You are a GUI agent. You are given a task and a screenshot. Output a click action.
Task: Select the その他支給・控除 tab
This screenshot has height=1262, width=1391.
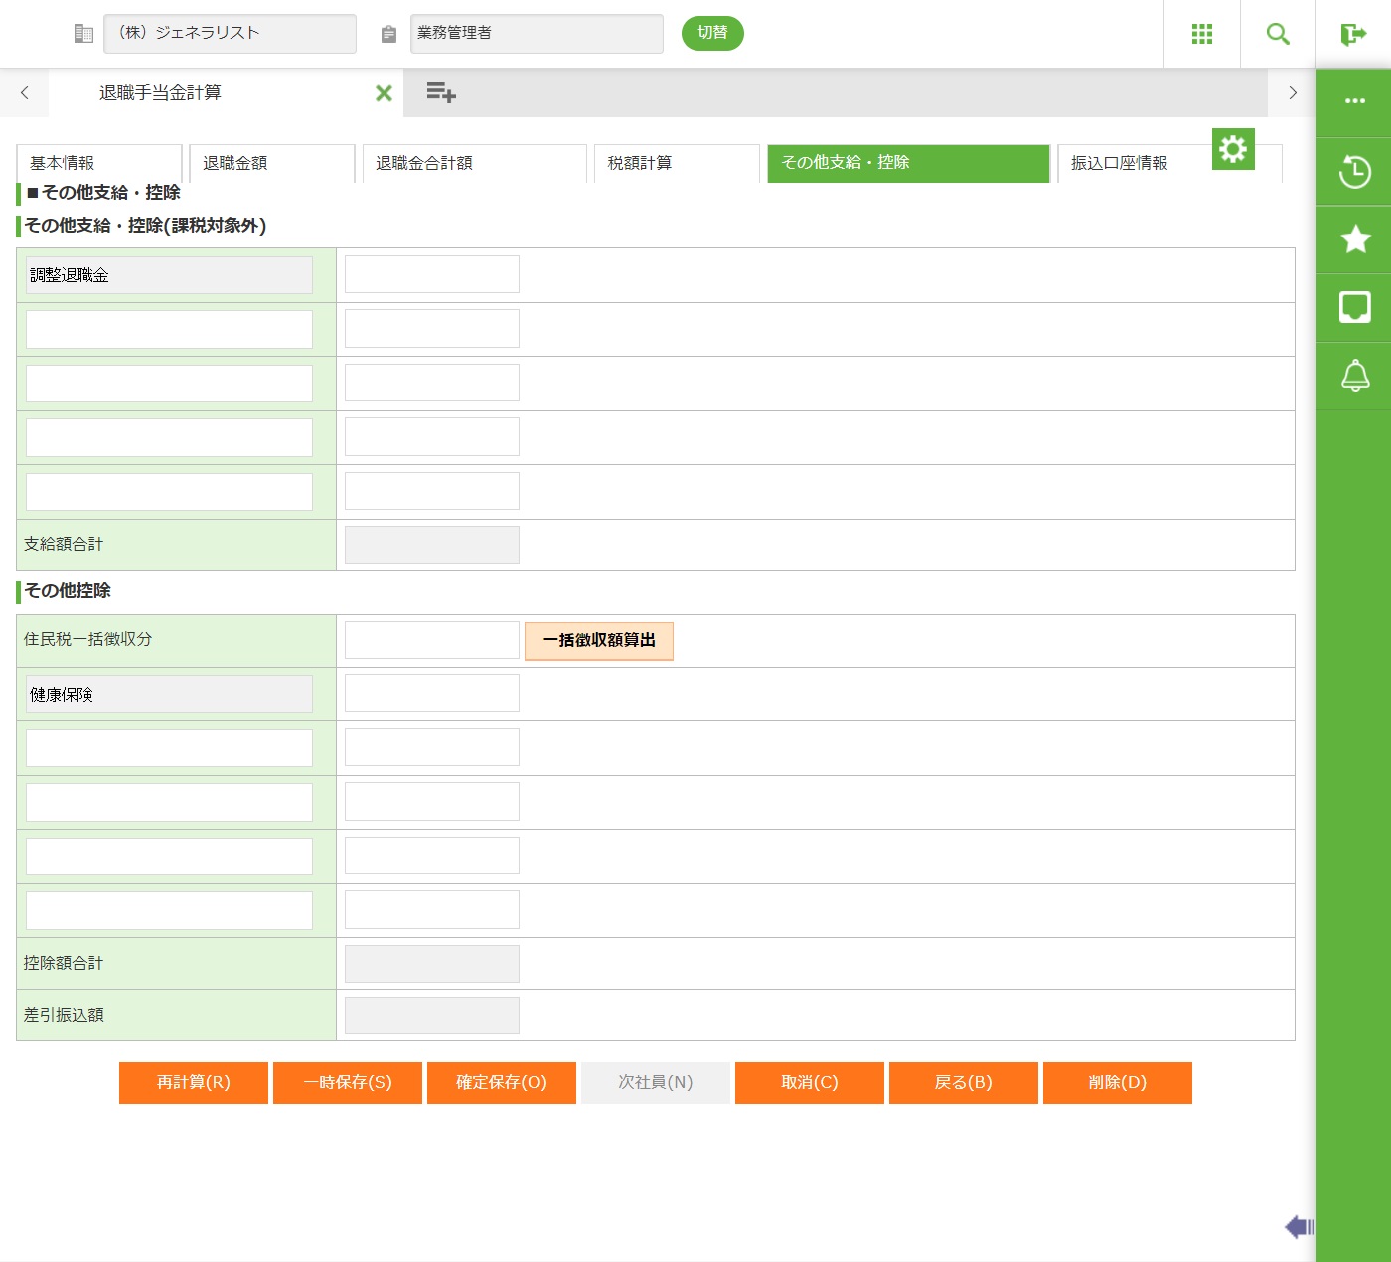[909, 163]
